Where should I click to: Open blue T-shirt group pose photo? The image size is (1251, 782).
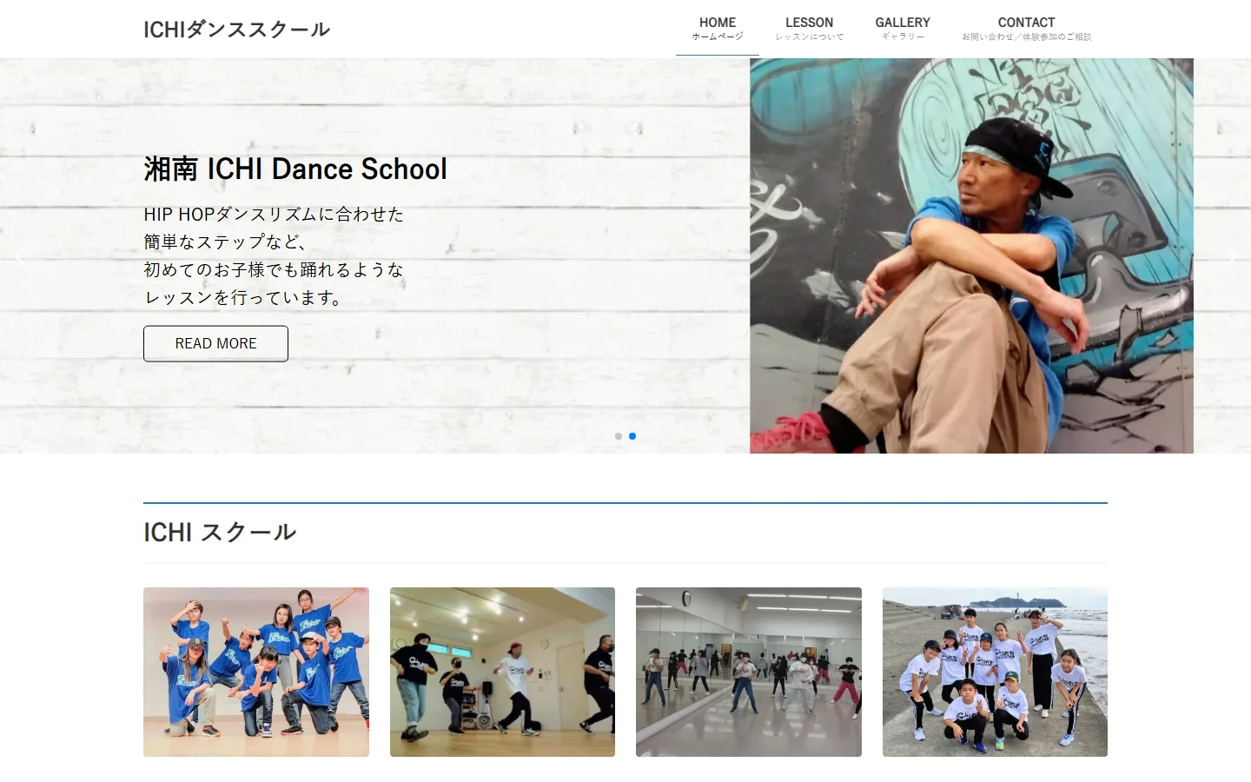tap(256, 672)
